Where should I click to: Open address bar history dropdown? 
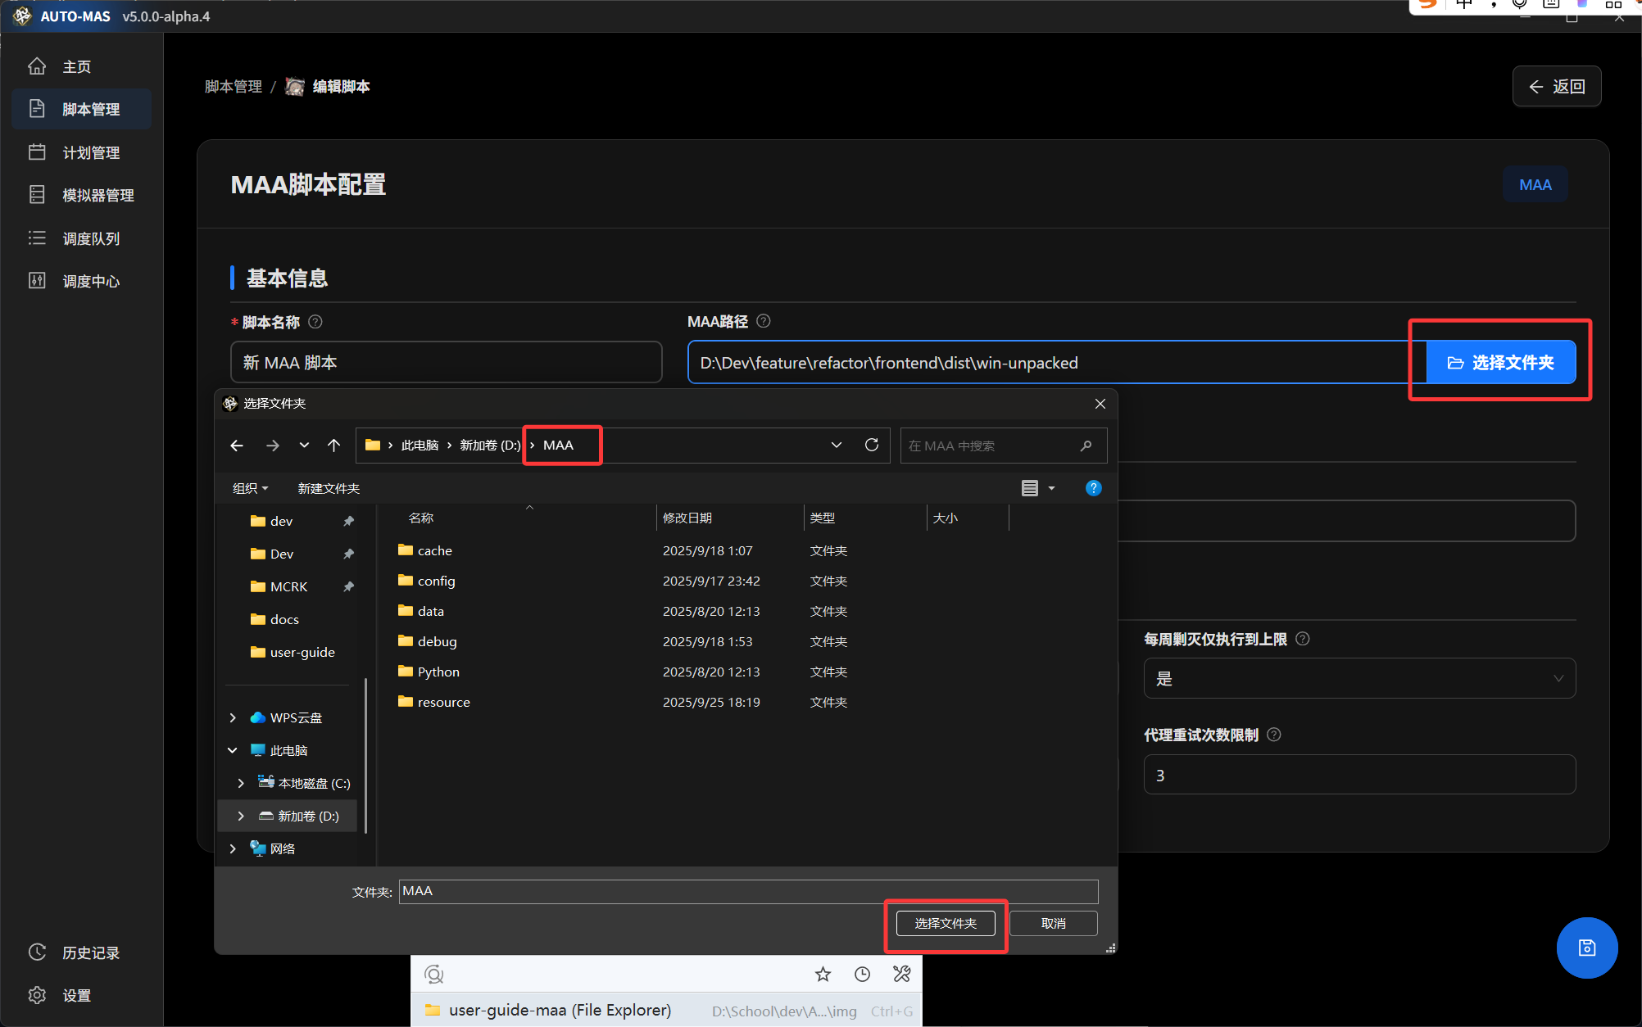836,445
